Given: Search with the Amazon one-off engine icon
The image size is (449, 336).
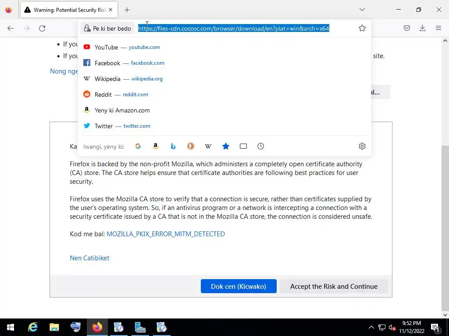Looking at the screenshot, I should pyautogui.click(x=156, y=146).
